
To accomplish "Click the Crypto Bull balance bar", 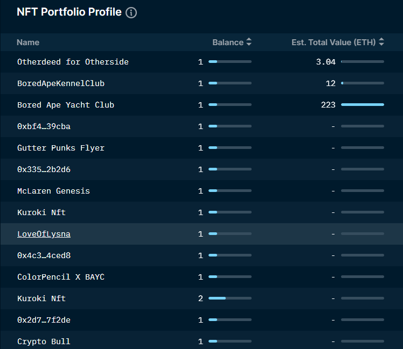I will [x=230, y=341].
